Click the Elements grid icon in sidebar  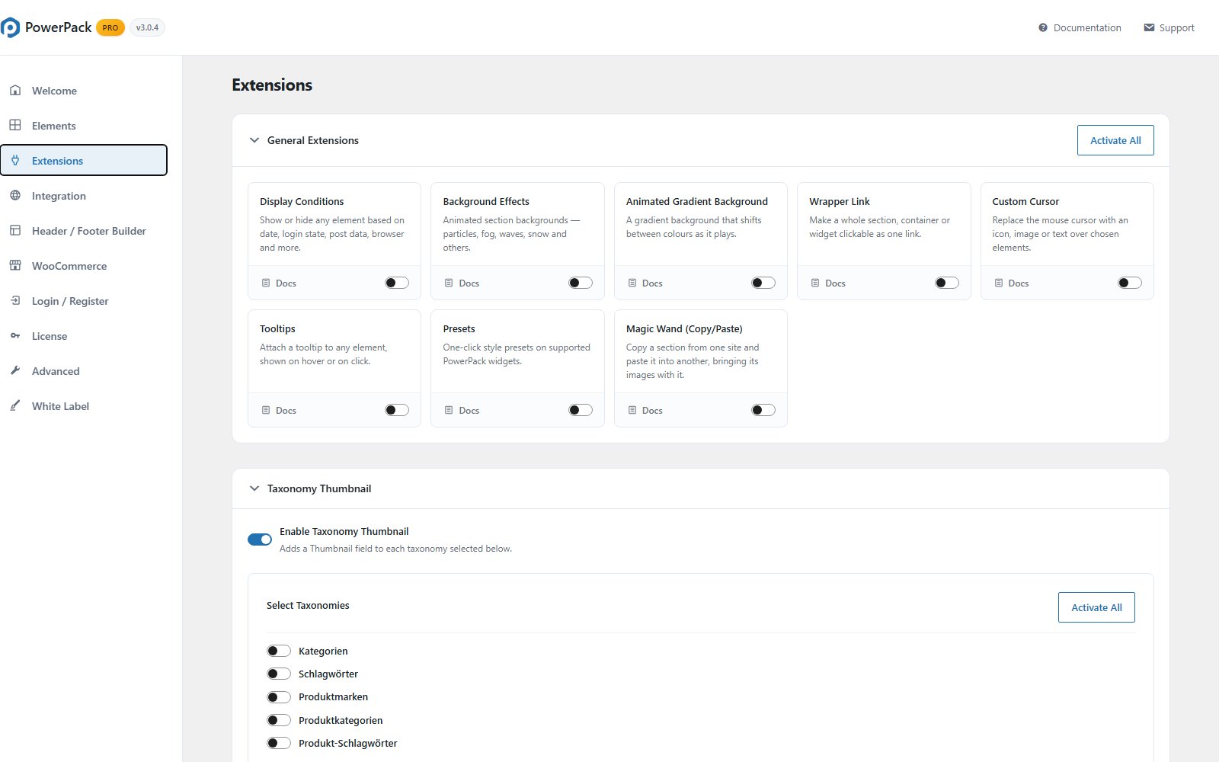[x=15, y=126]
